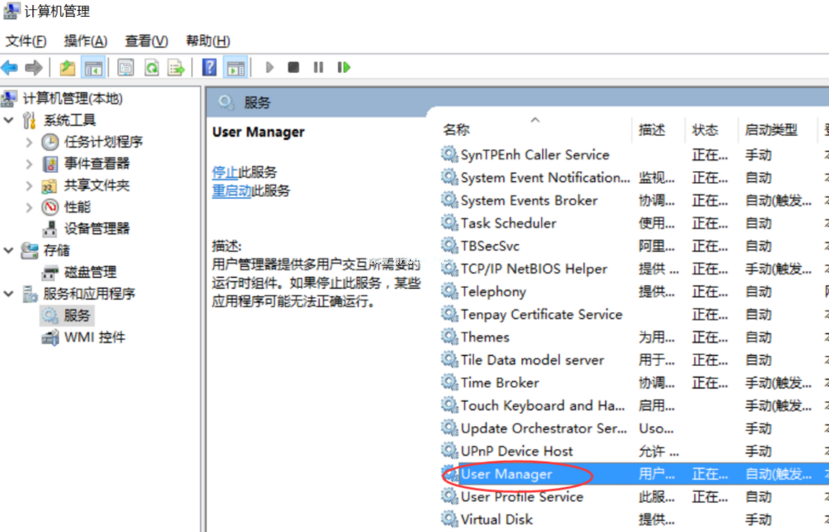Toggle the console tree pane icon
Image resolution: width=829 pixels, height=532 pixels.
click(91, 67)
